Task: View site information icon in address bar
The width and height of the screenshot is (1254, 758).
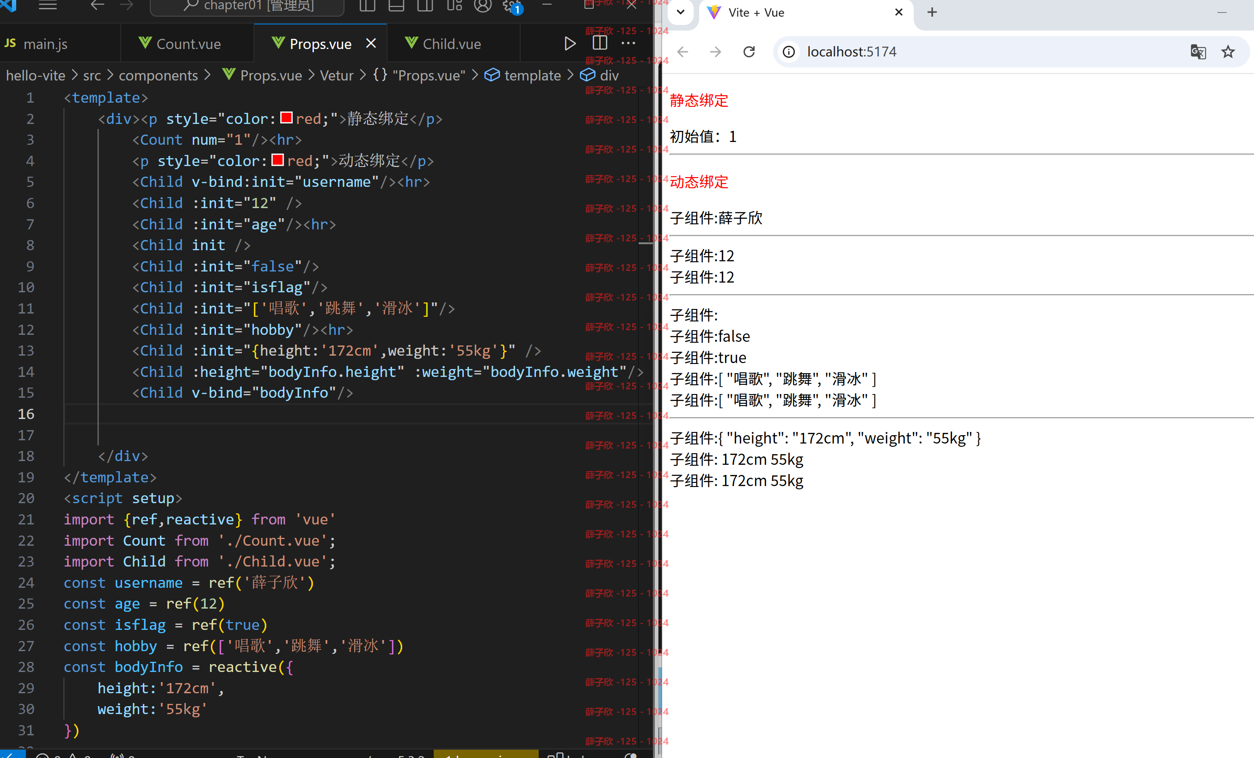Action: click(x=789, y=51)
